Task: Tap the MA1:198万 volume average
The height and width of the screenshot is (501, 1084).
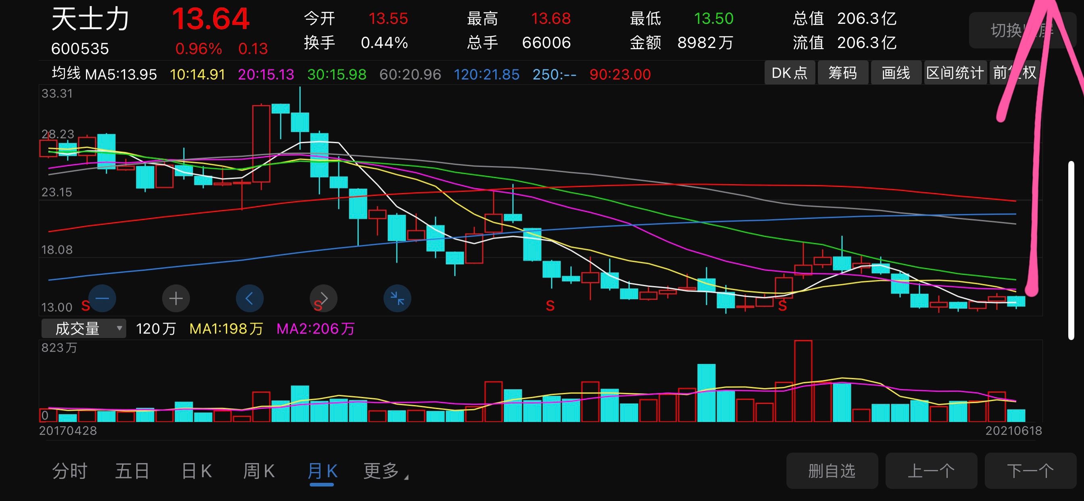Action: 226,329
